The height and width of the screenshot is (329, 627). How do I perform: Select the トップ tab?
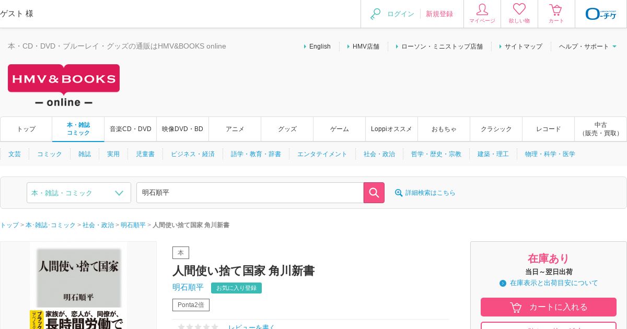[26, 129]
